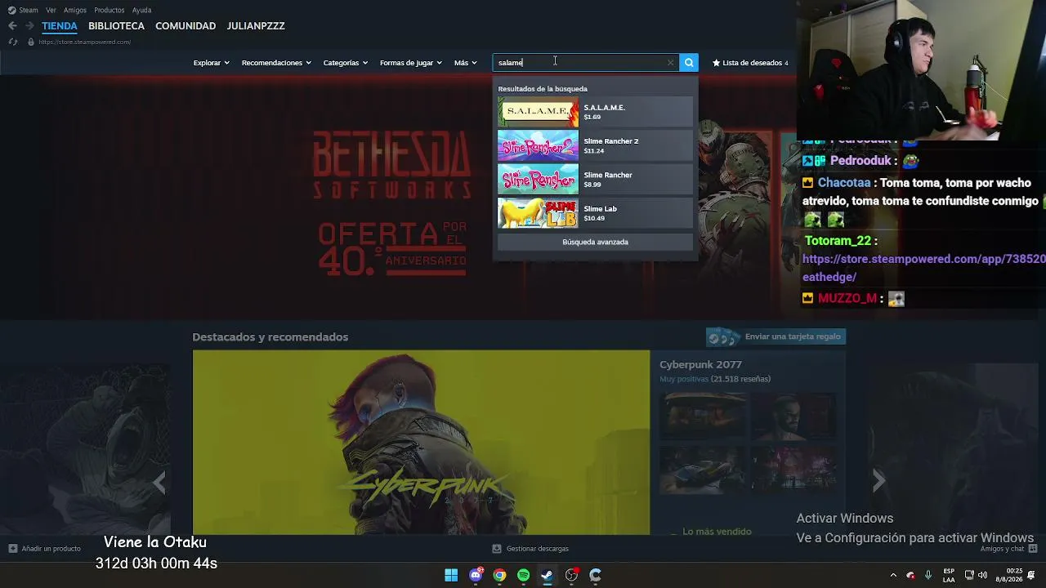The image size is (1046, 588).
Task: Click the Slime Rancher 2 result thumbnail
Action: [x=538, y=145]
